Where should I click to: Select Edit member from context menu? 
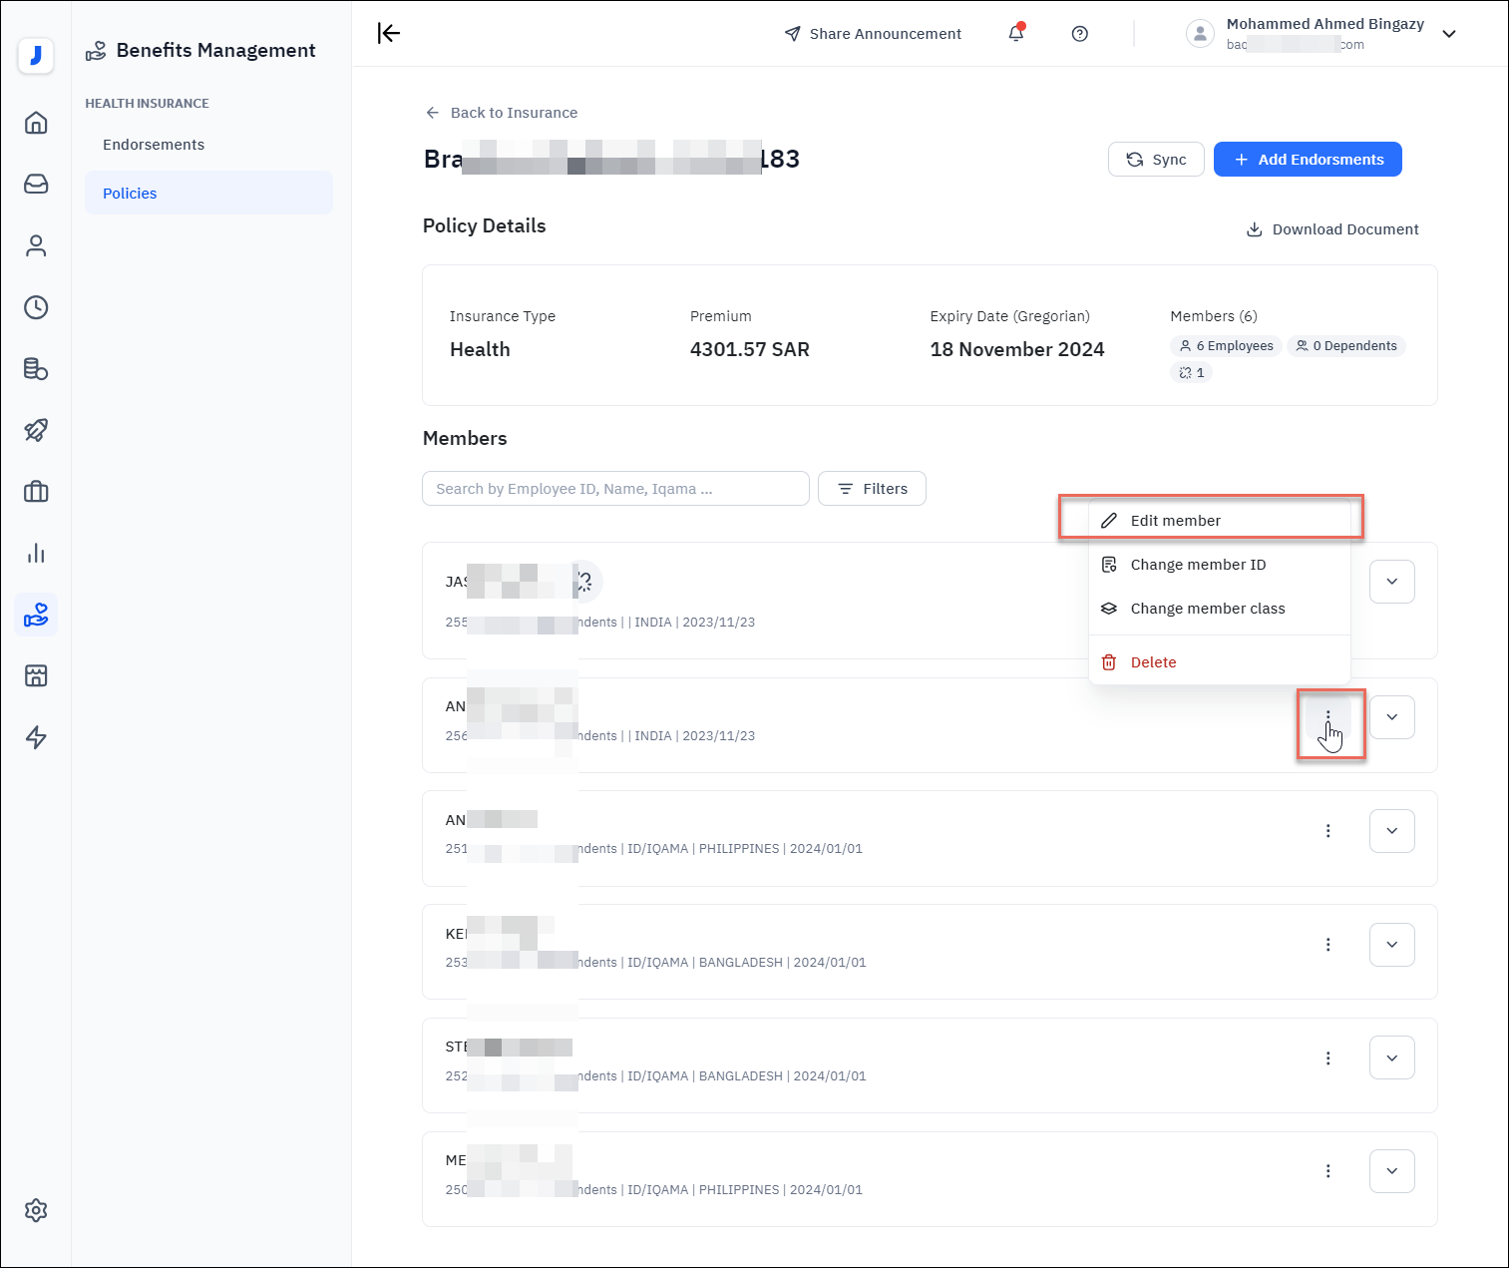click(x=1175, y=521)
